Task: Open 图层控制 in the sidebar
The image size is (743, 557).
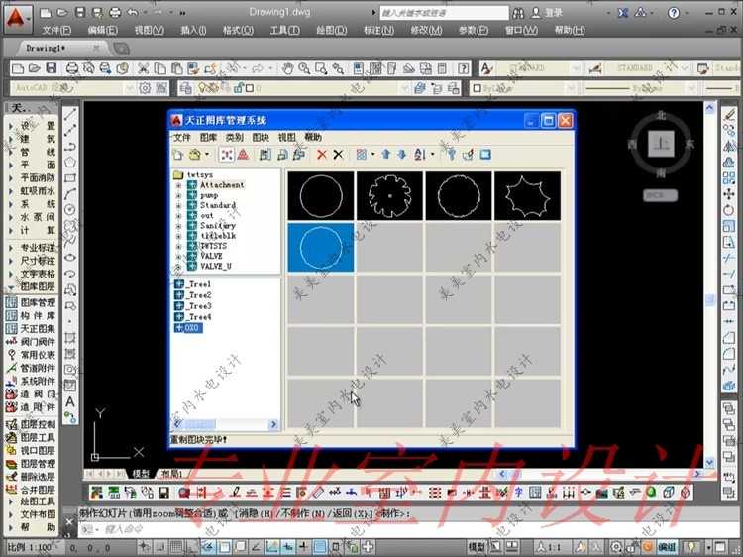Action: point(32,424)
